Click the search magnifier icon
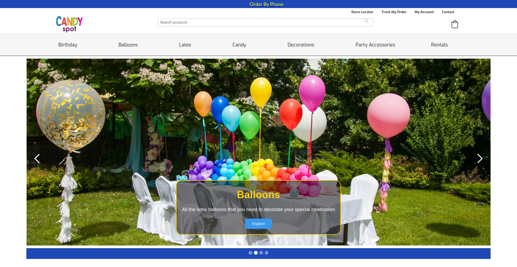 [366, 21]
